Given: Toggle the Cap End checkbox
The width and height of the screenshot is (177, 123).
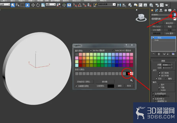Looking at the screenshot, I should click(159, 75).
